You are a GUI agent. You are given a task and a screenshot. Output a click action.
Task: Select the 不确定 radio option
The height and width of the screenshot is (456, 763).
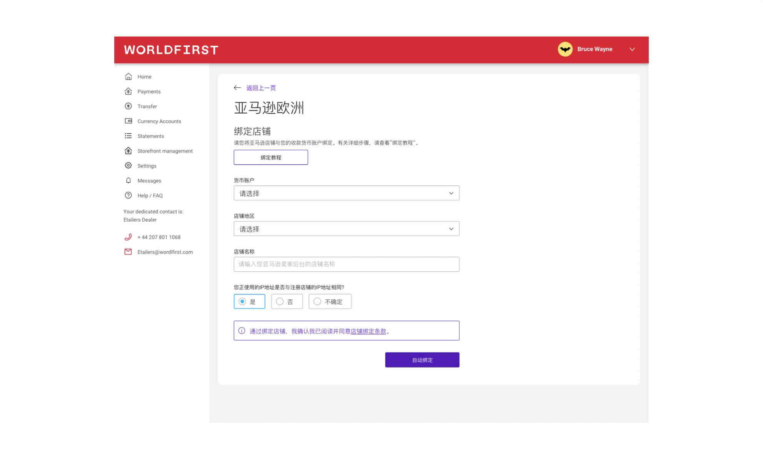(x=330, y=301)
